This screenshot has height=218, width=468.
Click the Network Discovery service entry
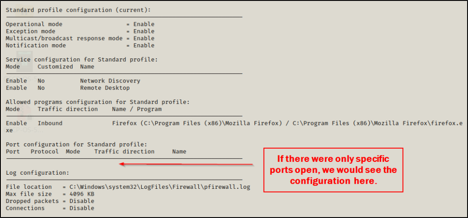click(x=110, y=81)
